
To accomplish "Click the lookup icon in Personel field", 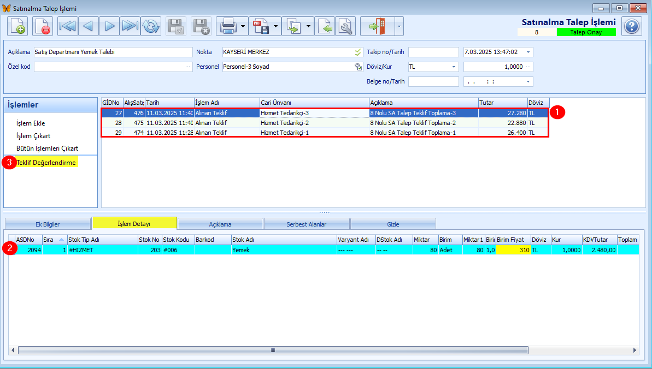I will click(x=358, y=67).
